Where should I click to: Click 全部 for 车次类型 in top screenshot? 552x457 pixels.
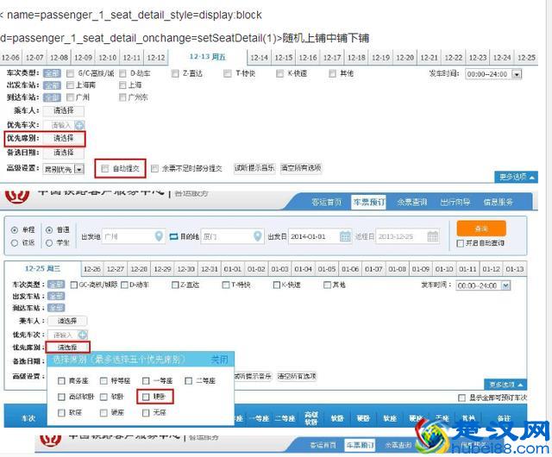pyautogui.click(x=52, y=73)
